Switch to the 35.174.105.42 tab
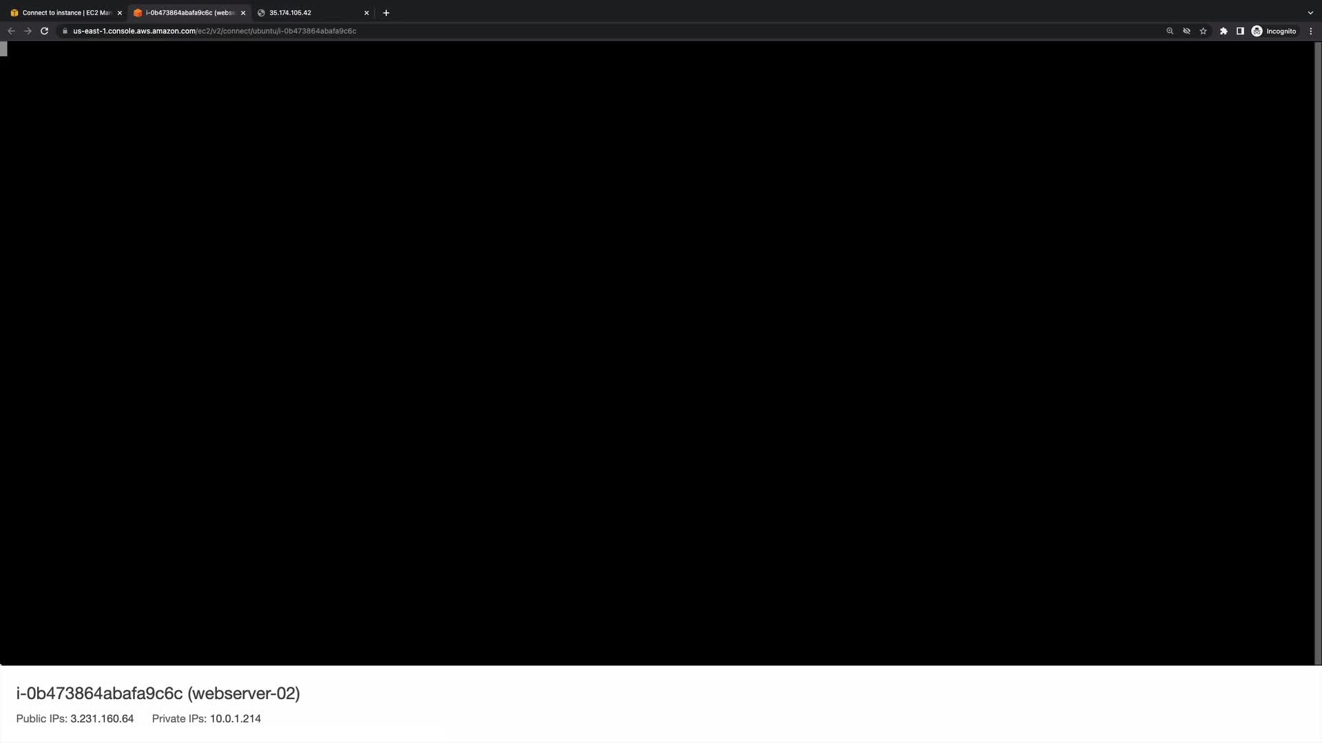 click(303, 12)
